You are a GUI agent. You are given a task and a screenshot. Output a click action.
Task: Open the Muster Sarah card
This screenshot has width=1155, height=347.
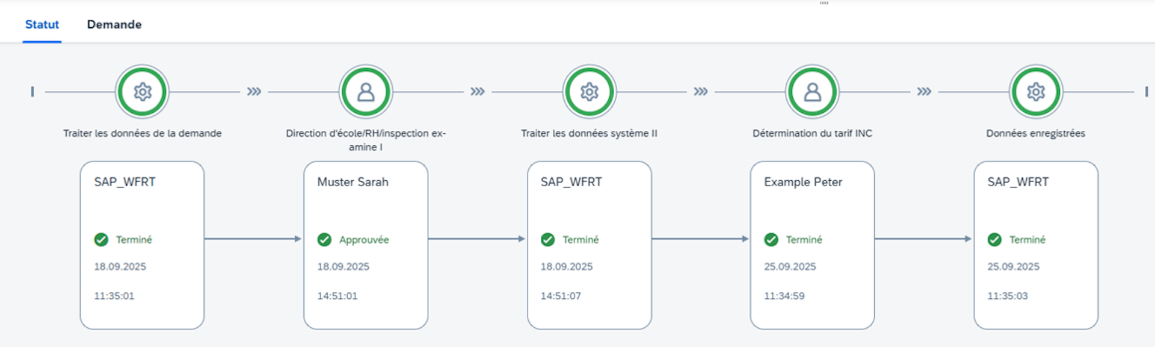tap(366, 245)
